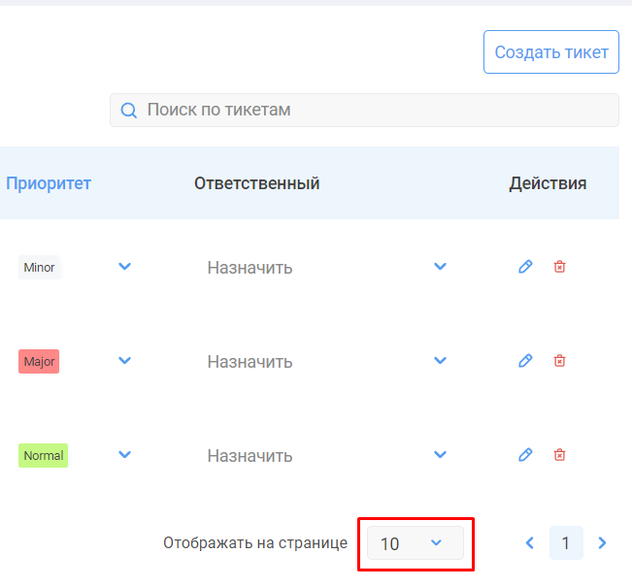Expand priority dropdown next to Major
The width and height of the screenshot is (632, 587).
(124, 361)
